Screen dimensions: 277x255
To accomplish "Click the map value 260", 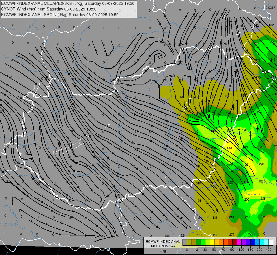I will coord(230,182).
